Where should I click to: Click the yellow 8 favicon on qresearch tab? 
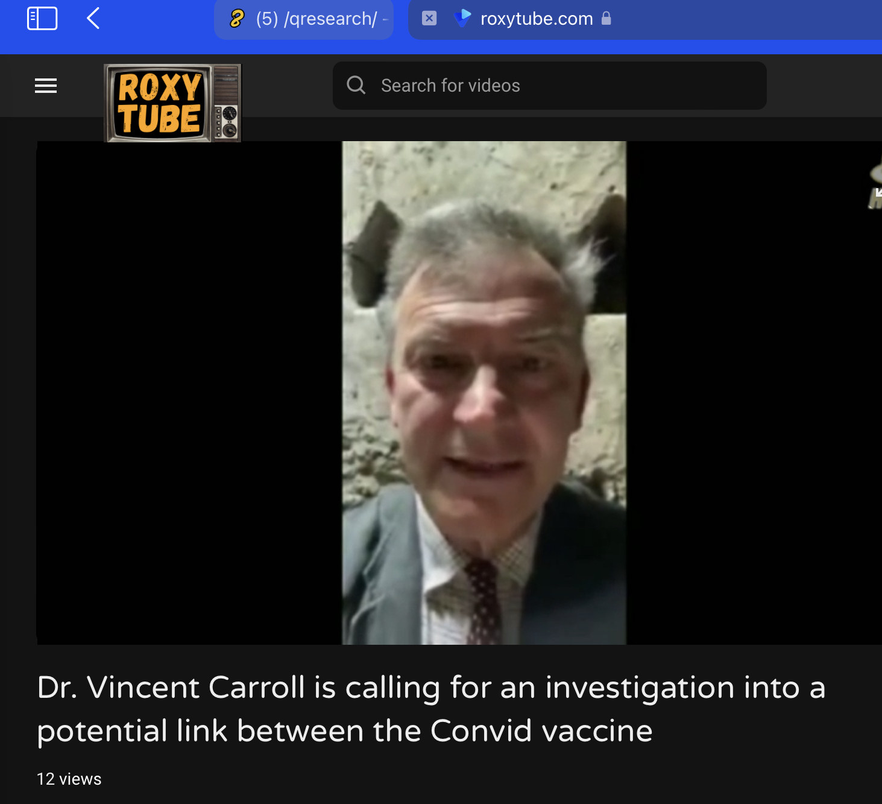click(237, 19)
